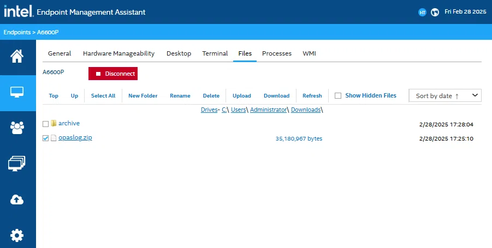Switch to the Terminal tab
Image resolution: width=492 pixels, height=248 pixels.
[x=215, y=53]
